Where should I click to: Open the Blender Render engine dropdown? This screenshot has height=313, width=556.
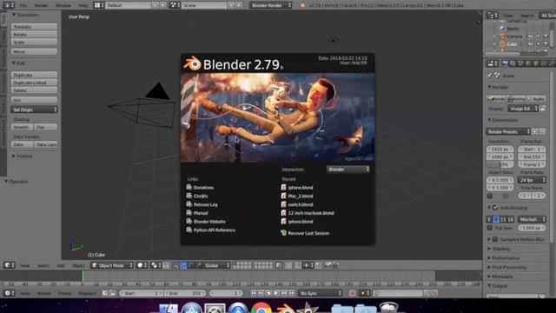[x=270, y=5]
